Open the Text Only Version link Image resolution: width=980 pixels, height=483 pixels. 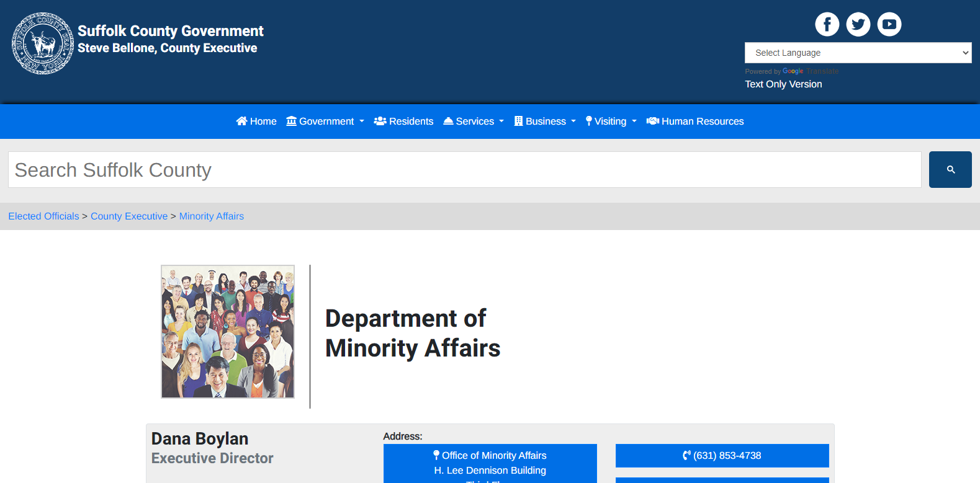pos(783,84)
